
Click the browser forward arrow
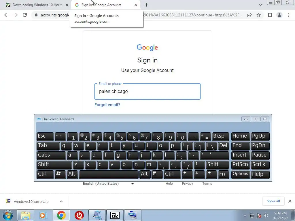[16, 15]
